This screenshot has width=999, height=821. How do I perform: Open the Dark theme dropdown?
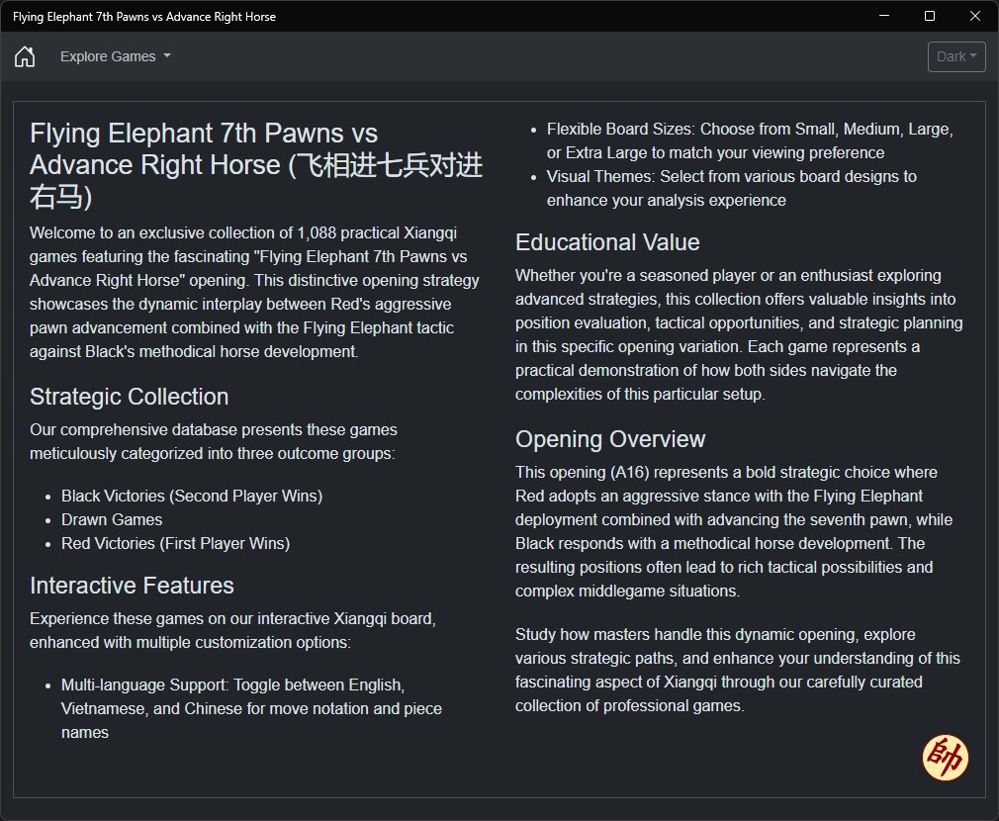click(x=956, y=56)
